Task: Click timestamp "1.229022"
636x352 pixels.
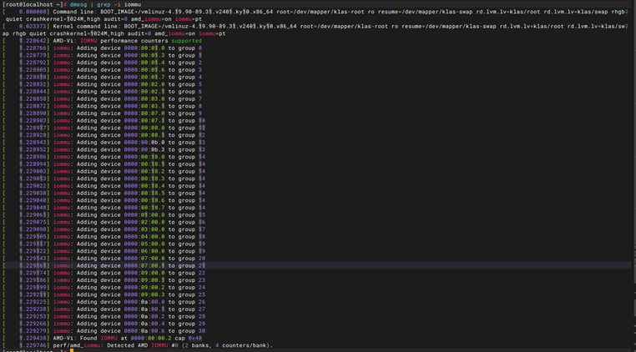Action: (x=33, y=186)
